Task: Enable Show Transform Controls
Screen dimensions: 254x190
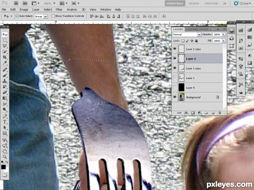Action: point(53,16)
